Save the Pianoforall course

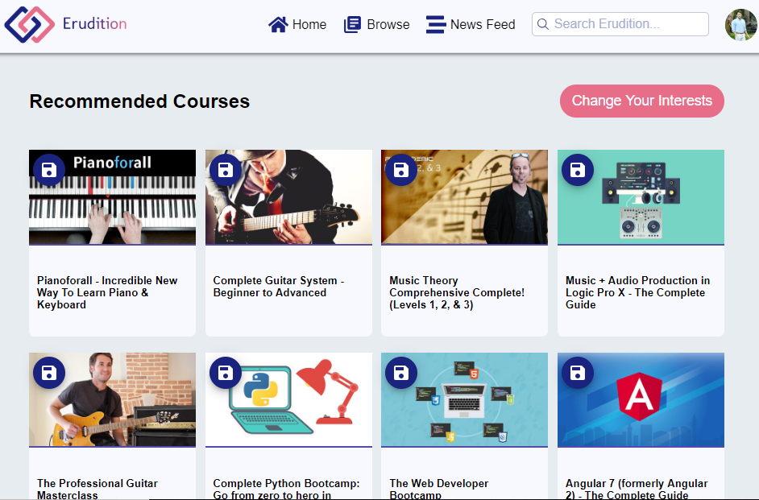coord(49,170)
